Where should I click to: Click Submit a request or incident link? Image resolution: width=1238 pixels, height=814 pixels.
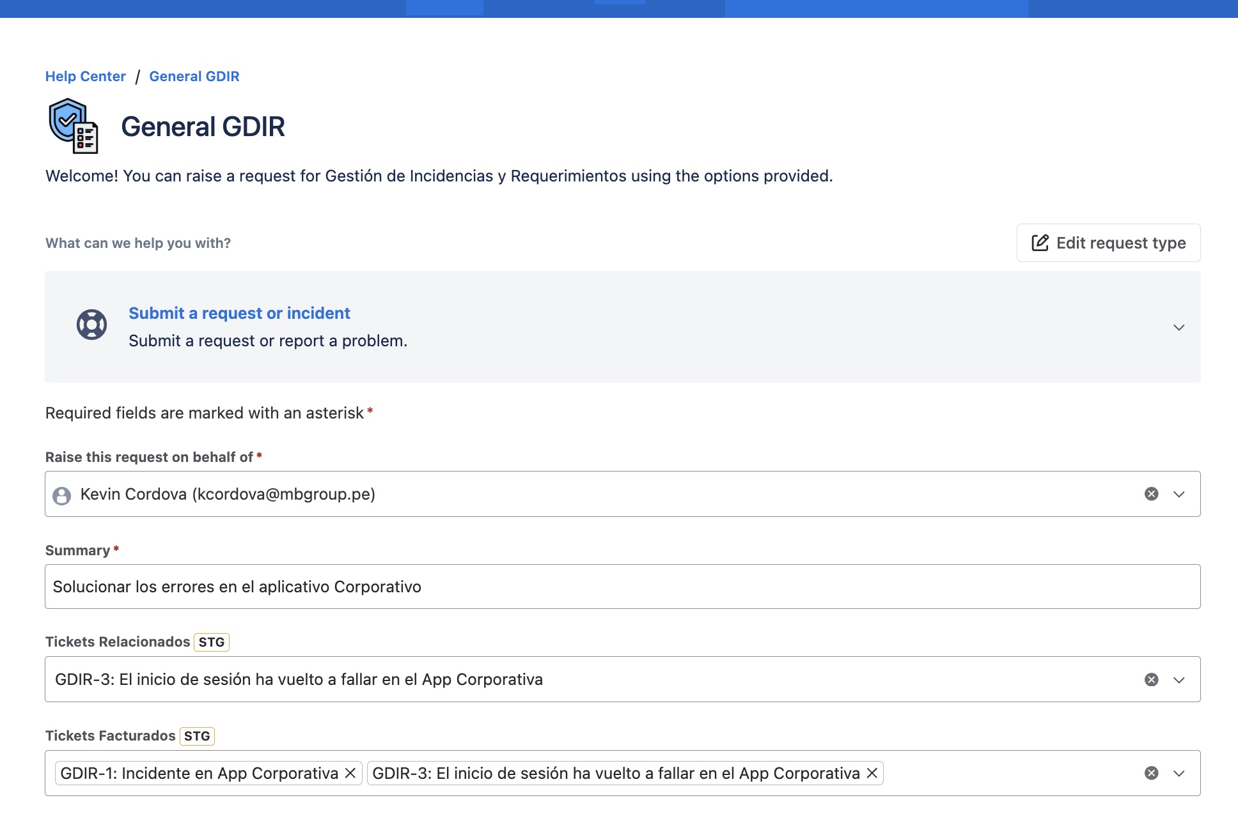click(239, 313)
